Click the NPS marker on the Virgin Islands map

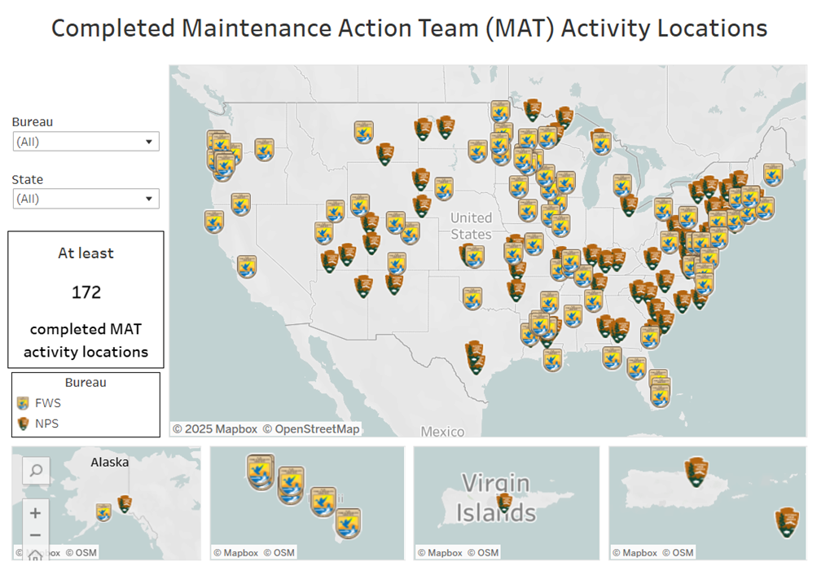click(x=504, y=503)
